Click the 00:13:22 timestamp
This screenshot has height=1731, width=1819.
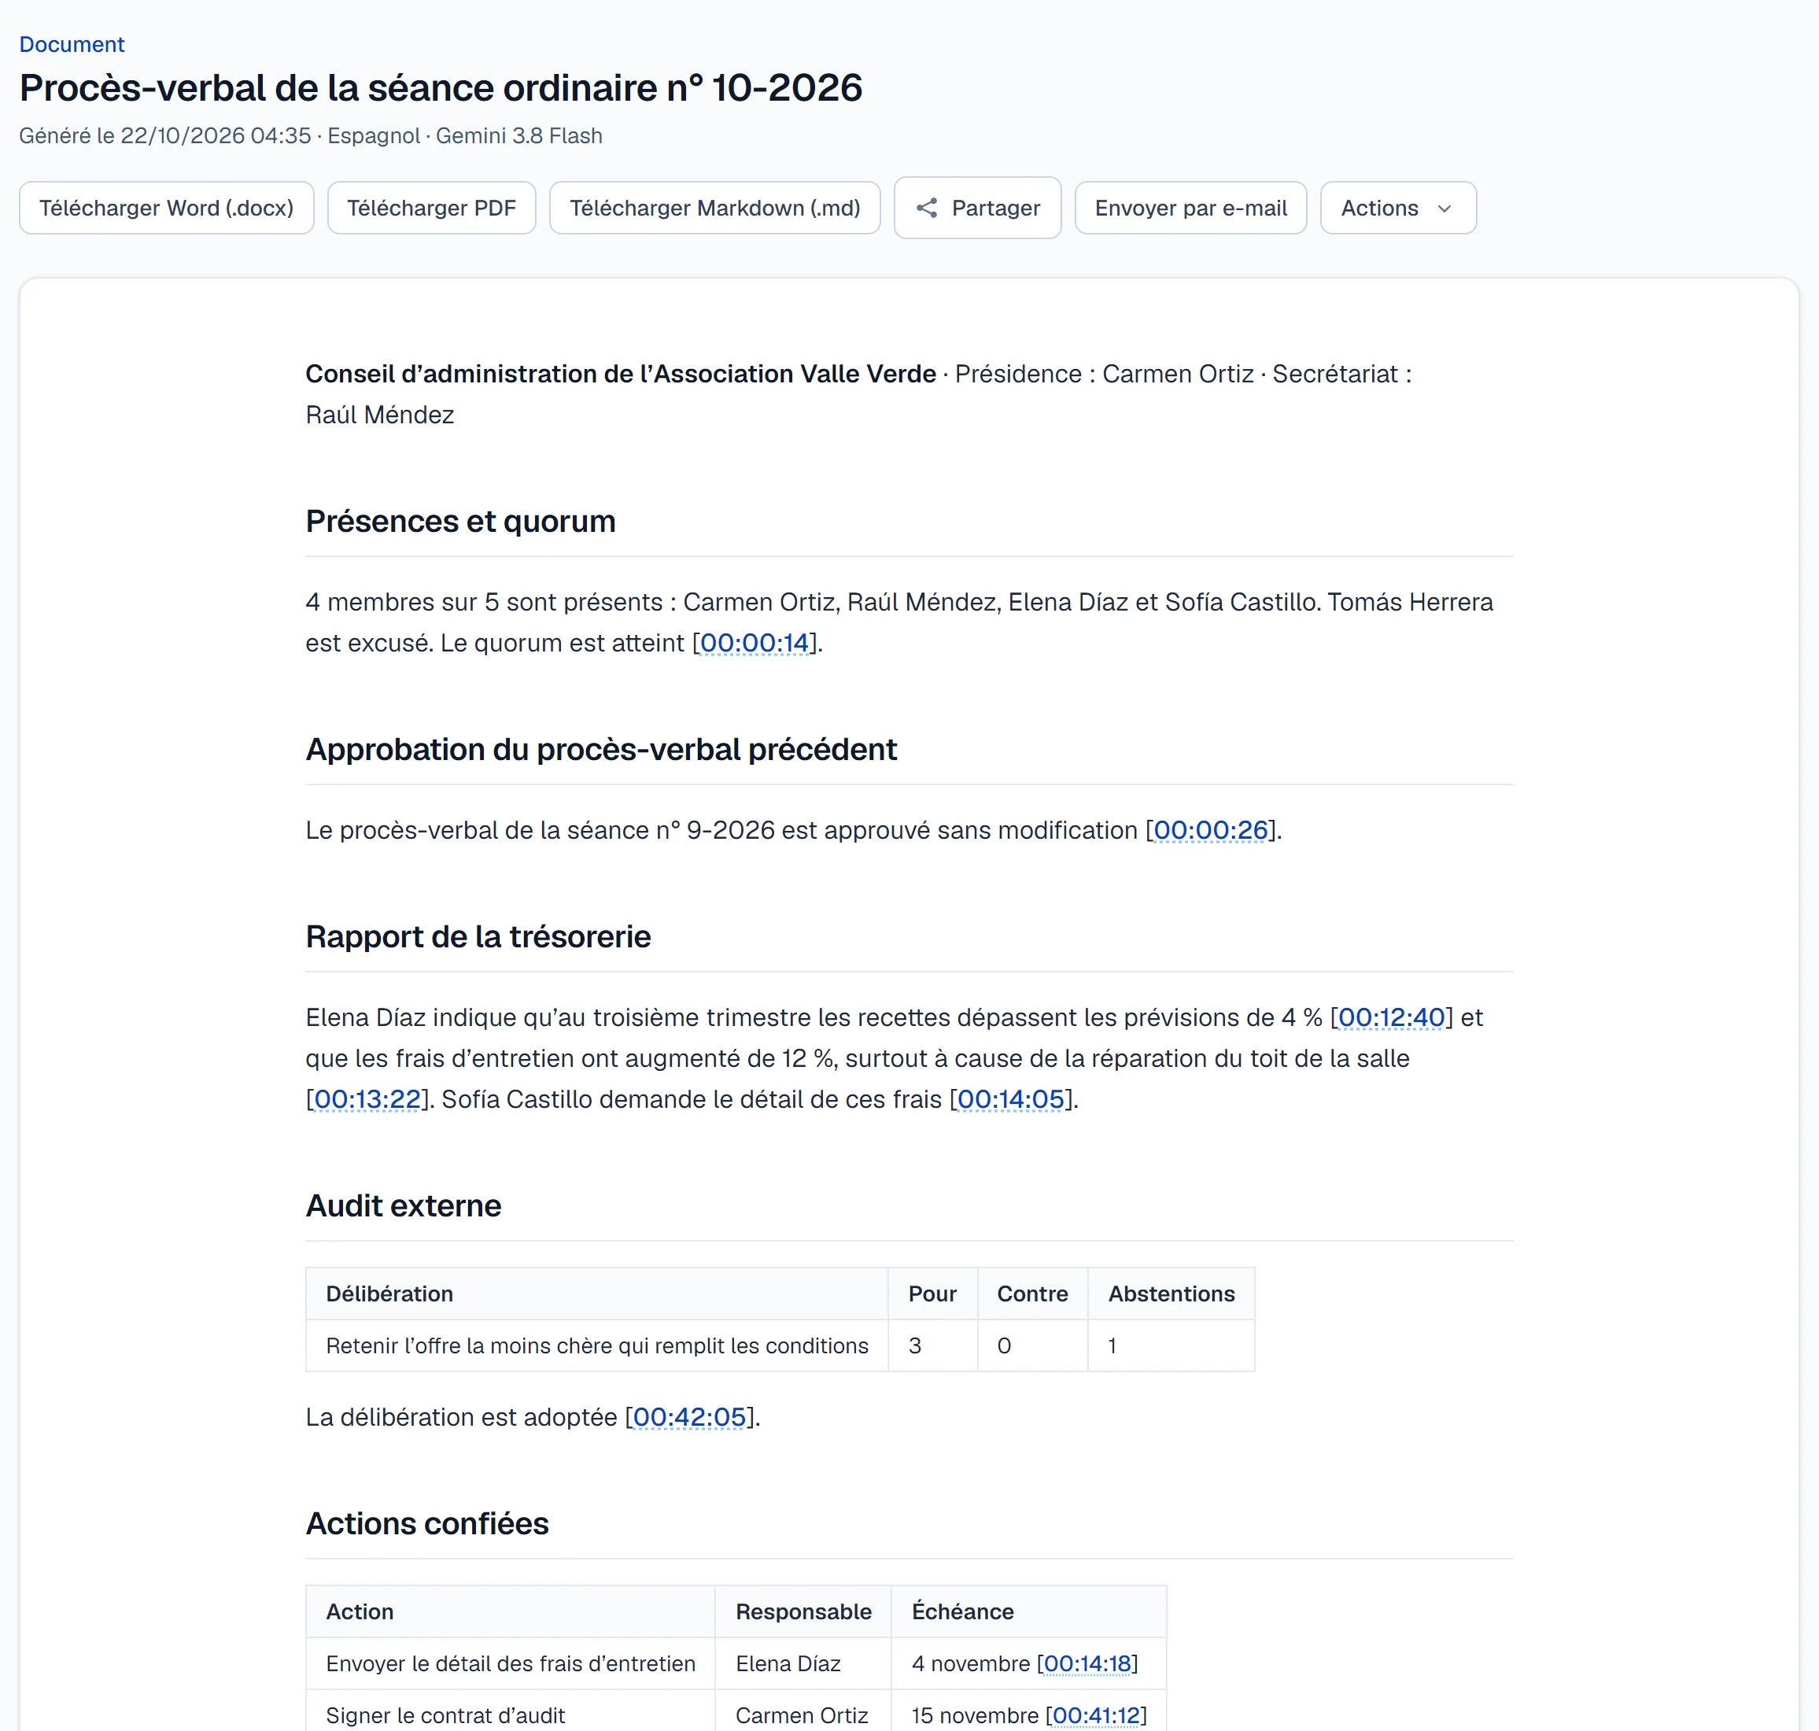point(367,1100)
